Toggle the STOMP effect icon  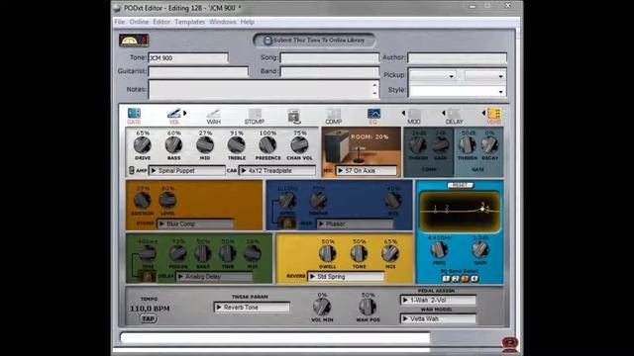coord(255,114)
